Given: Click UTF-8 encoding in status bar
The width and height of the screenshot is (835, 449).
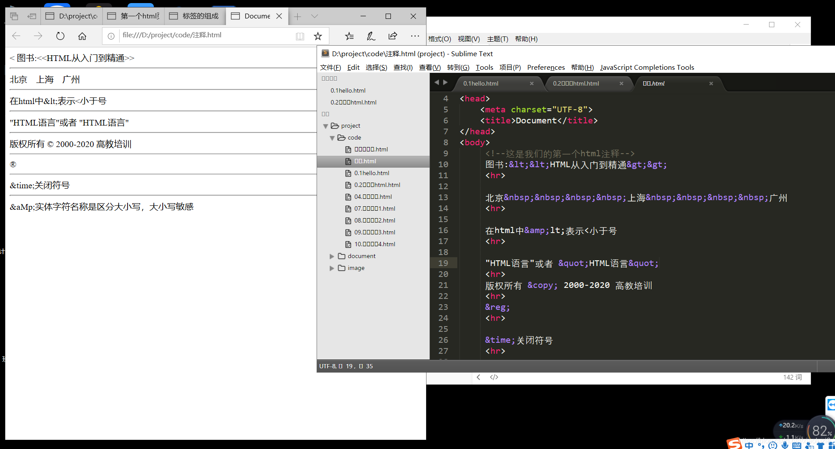Looking at the screenshot, I should click(x=328, y=366).
